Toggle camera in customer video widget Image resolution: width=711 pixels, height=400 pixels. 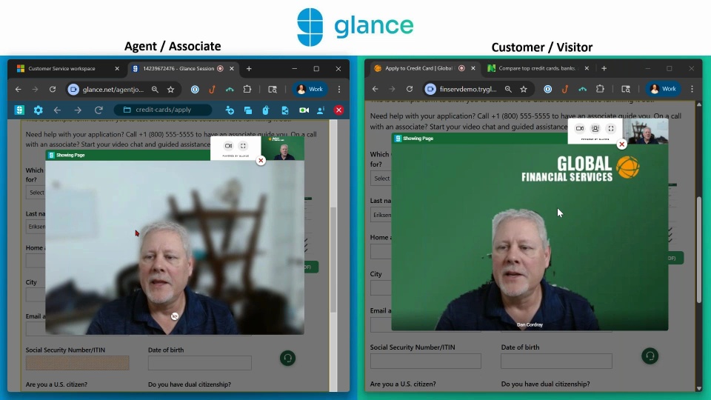tap(580, 128)
